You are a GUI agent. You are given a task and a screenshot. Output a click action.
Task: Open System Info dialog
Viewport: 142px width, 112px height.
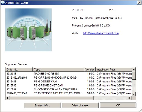click(x=42, y=105)
